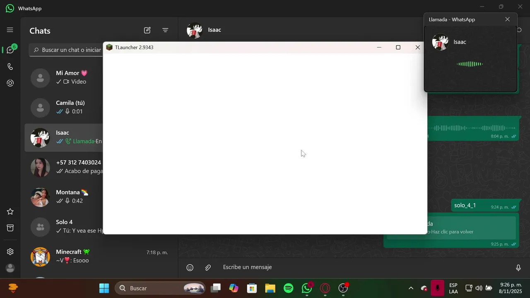Open the Montana chat
Image resolution: width=530 pixels, height=298 pixels.
(x=64, y=197)
